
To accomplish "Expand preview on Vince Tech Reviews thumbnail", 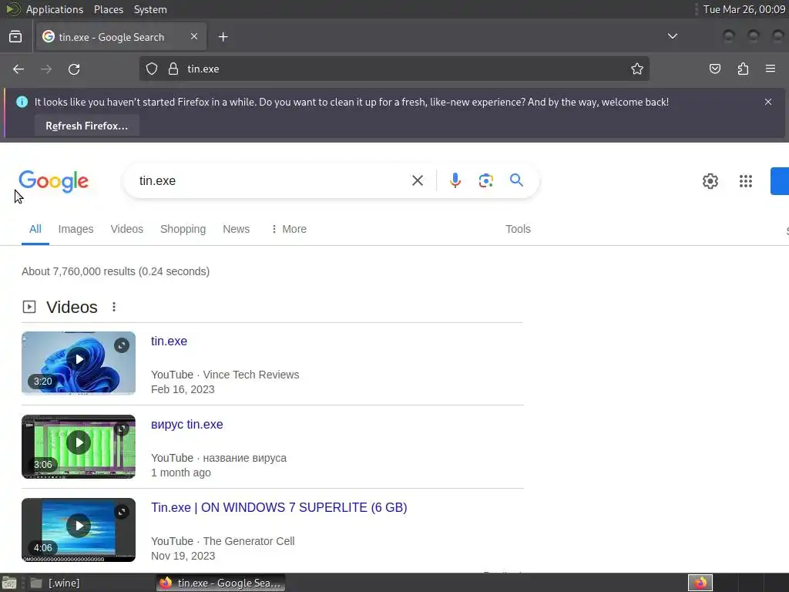I will [122, 345].
